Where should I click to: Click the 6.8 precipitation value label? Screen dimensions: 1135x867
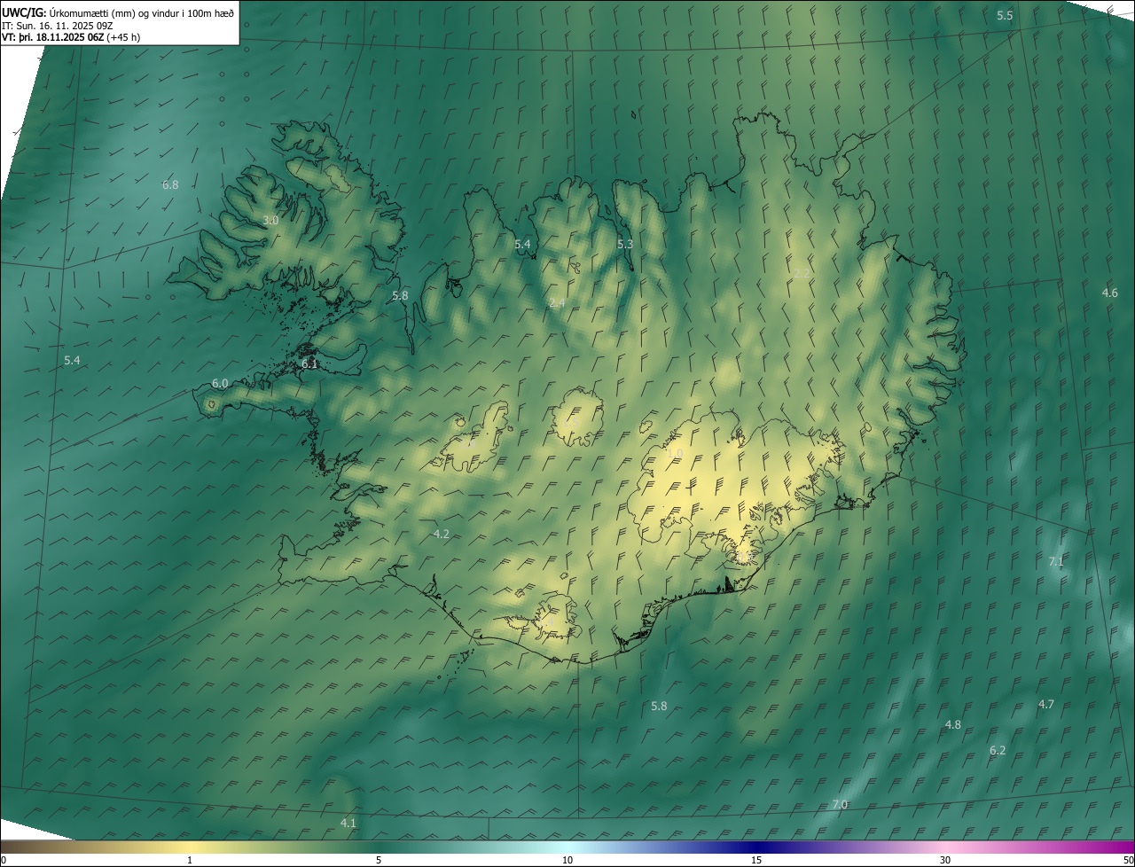(170, 185)
